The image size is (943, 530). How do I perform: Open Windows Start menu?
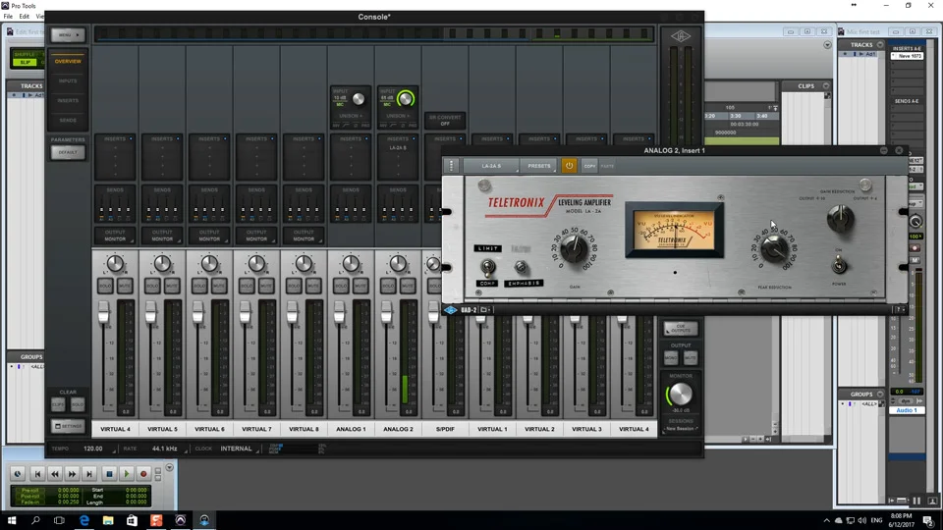click(x=12, y=520)
